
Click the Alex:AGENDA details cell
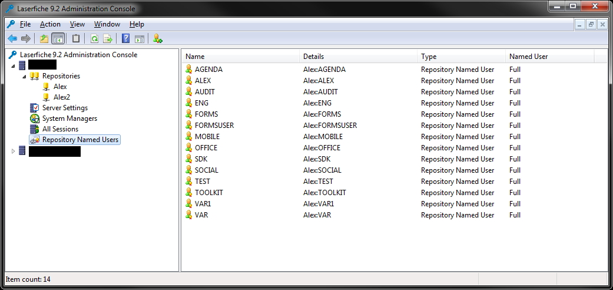(x=324, y=70)
